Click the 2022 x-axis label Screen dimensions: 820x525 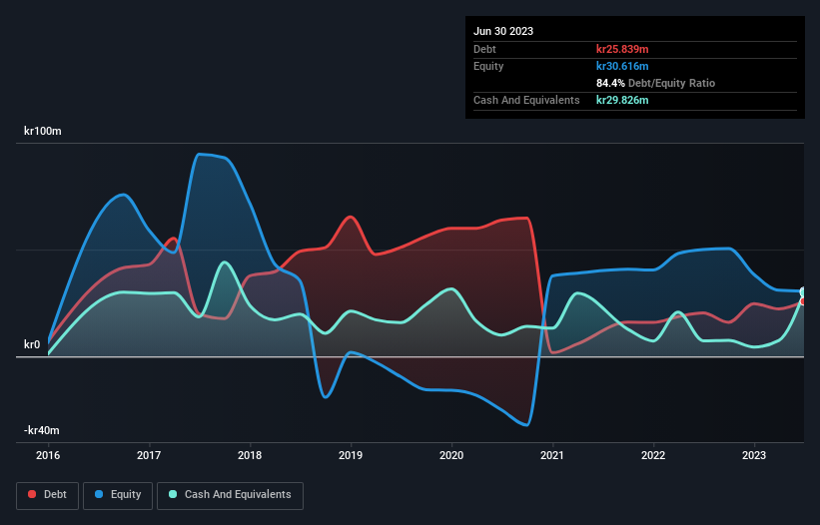653,455
